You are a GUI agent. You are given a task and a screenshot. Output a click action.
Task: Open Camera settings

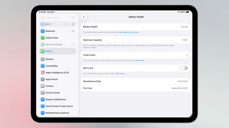point(58,86)
